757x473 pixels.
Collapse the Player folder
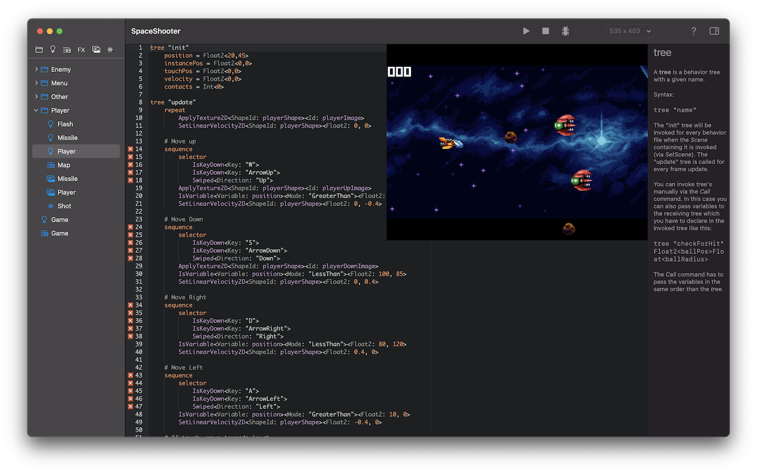(x=36, y=110)
